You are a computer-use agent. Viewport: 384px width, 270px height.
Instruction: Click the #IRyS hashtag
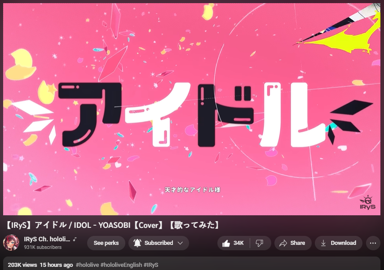(151, 265)
